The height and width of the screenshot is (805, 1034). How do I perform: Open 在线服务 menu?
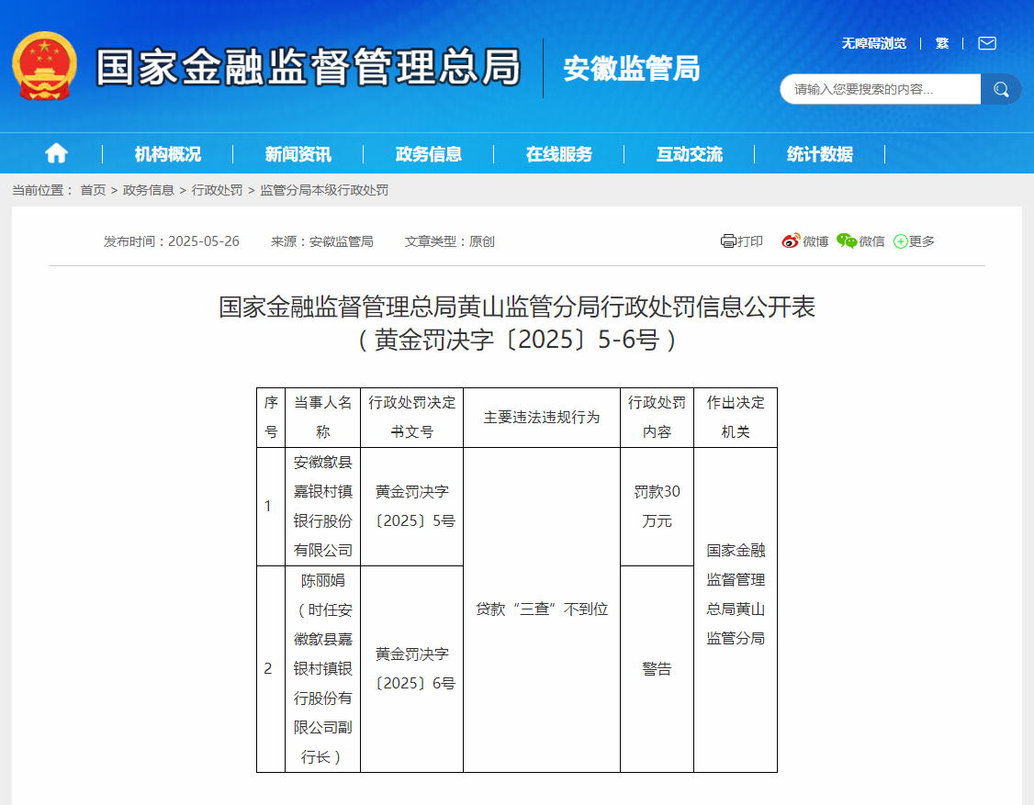[x=559, y=154]
